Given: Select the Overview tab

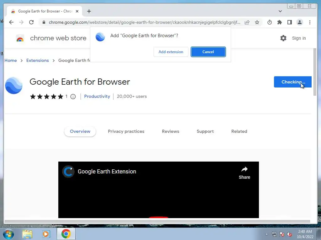Looking at the screenshot, I should point(80,132).
